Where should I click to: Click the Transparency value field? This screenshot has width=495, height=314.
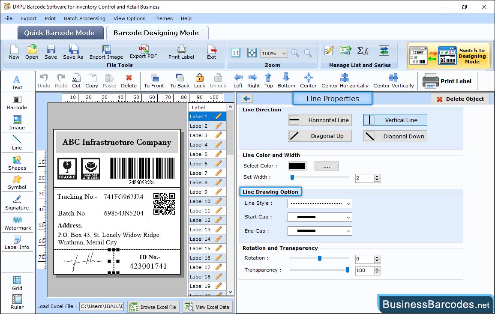[365, 270]
